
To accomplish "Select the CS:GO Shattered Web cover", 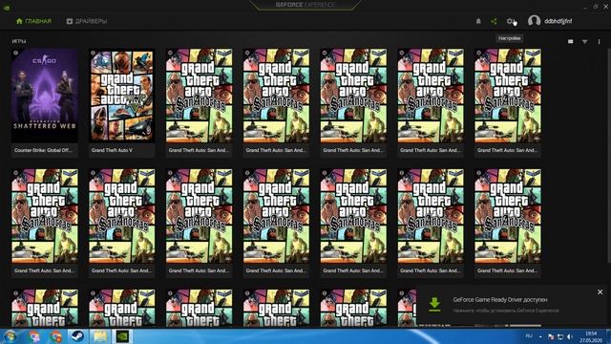I will tap(45, 96).
